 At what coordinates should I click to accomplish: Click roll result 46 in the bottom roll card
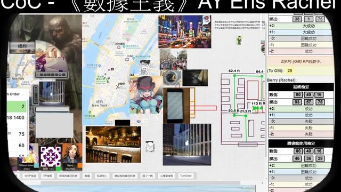tap(297, 158)
